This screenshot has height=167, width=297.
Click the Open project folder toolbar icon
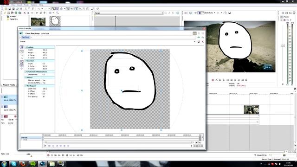tap(6, 9)
